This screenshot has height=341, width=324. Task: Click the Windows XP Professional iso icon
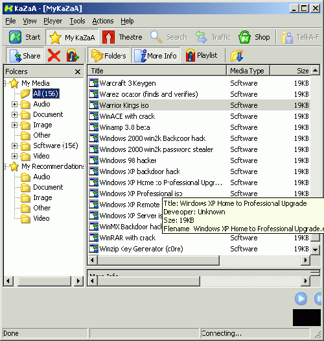(93, 194)
